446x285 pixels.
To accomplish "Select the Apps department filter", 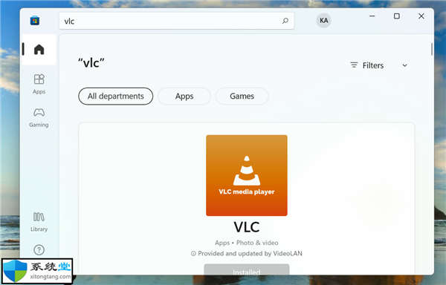I will tap(184, 96).
